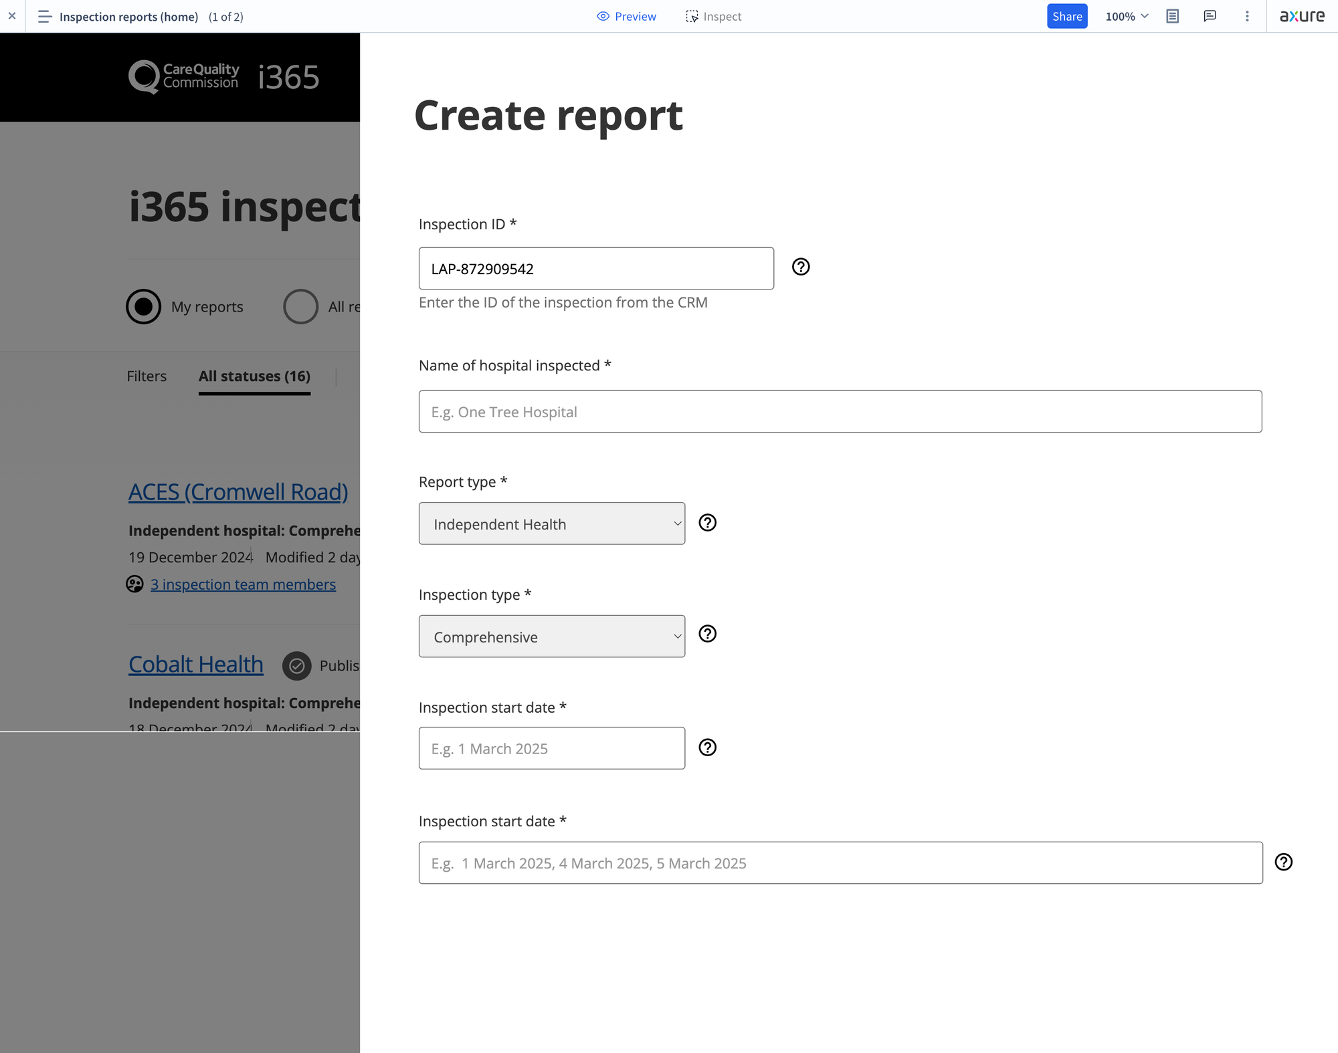Screen dimensions: 1338x1053
Task: Click help icon beside multiple dates field
Action: coord(1283,862)
